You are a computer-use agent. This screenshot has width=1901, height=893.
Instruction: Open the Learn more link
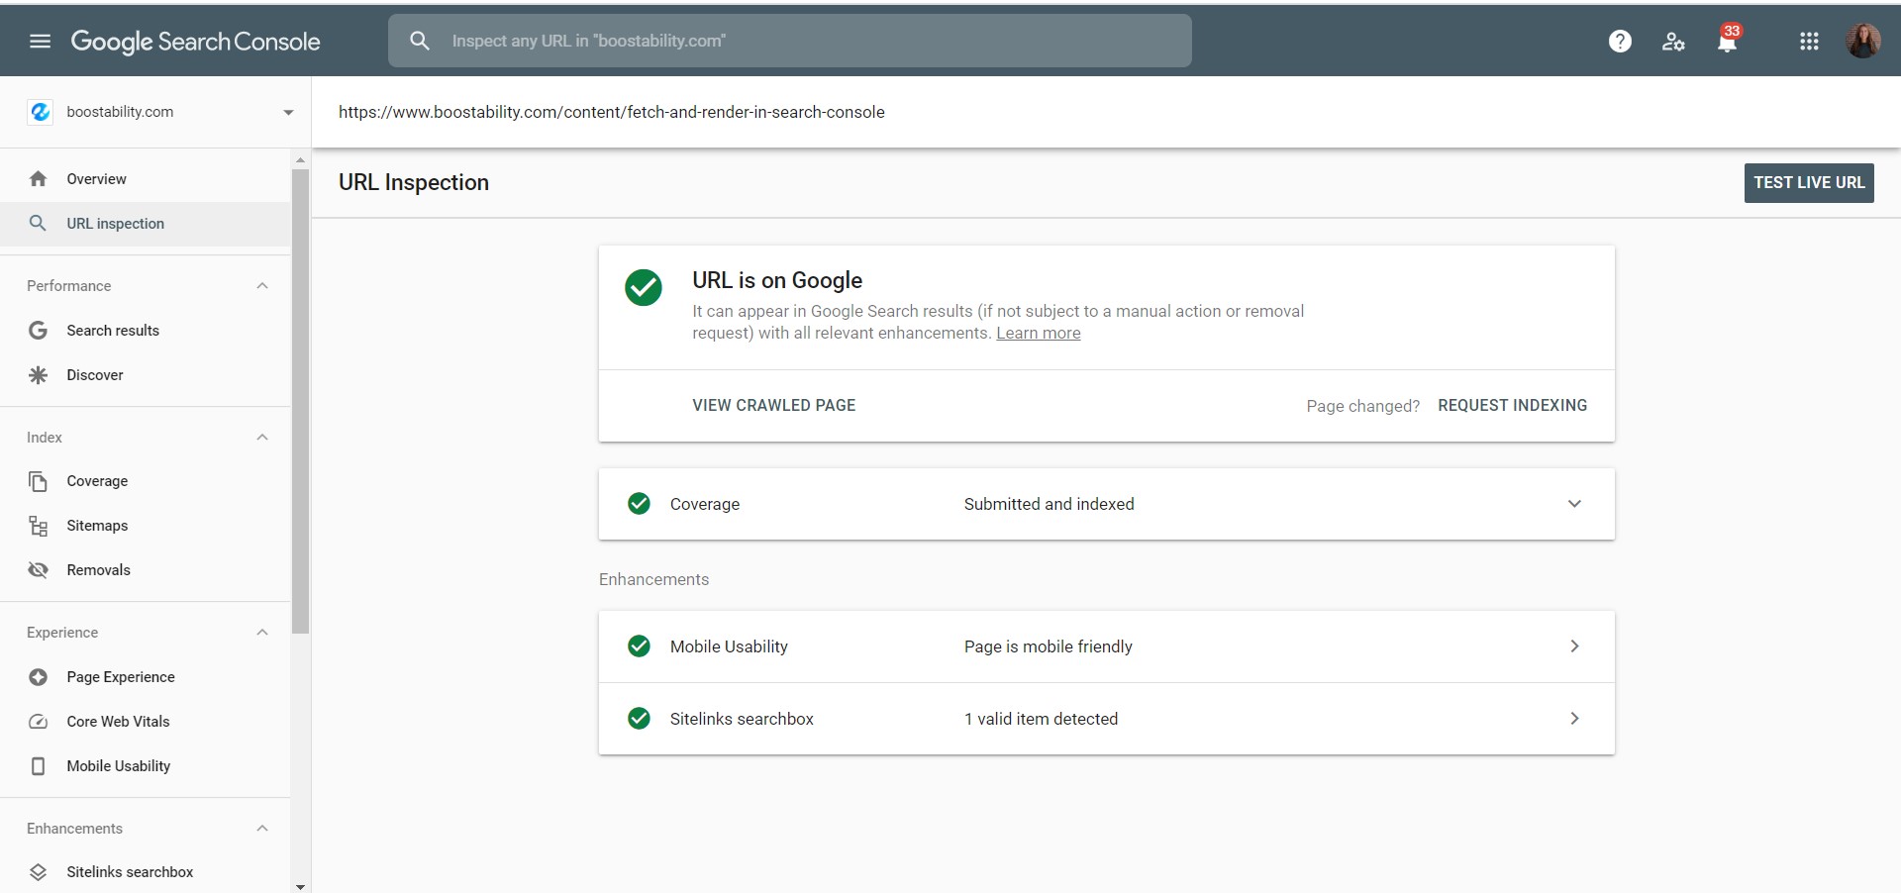click(x=1038, y=334)
